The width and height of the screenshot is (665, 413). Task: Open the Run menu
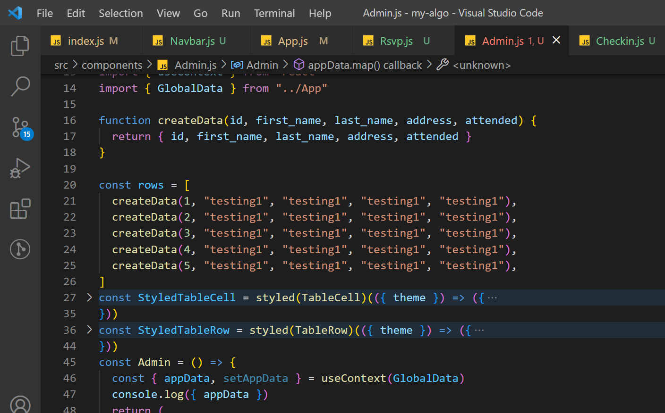[x=231, y=13]
